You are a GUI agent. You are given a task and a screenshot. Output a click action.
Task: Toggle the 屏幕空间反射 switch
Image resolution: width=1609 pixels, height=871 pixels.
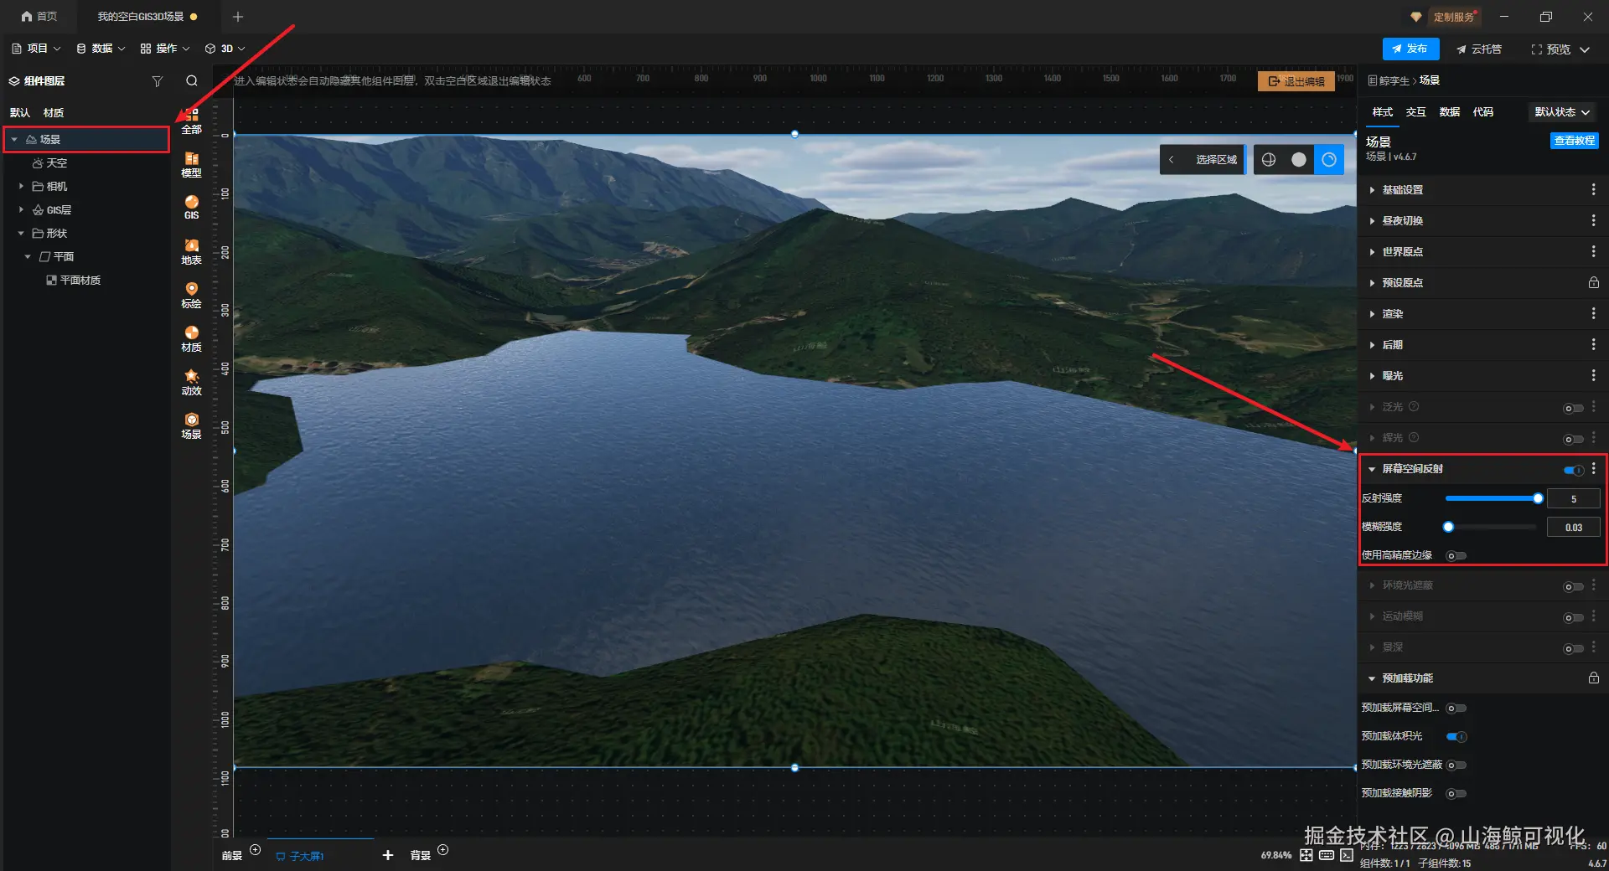[1573, 470]
